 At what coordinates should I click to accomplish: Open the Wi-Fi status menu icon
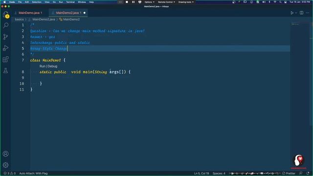275,2
